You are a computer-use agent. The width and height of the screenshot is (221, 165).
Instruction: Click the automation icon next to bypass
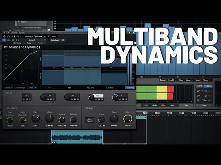point(9,40)
